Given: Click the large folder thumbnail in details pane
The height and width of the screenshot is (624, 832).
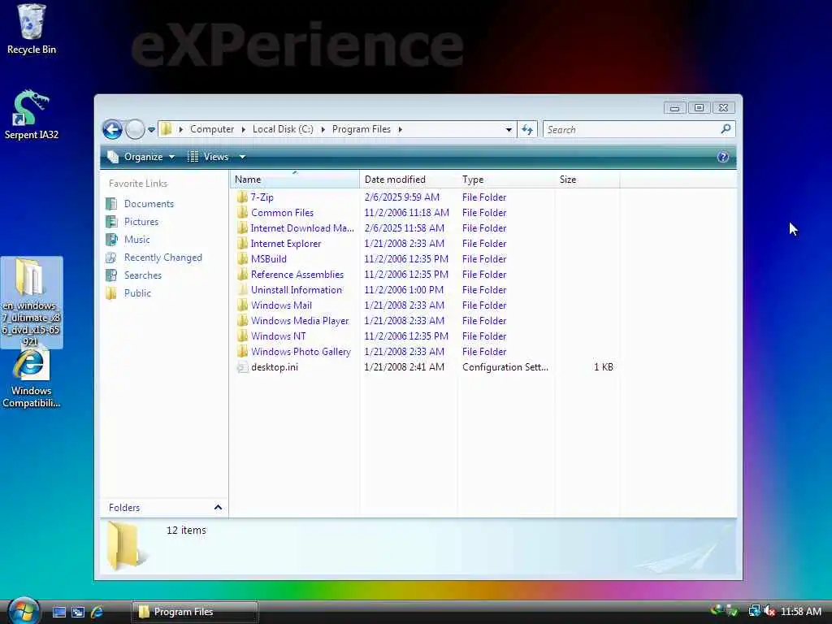Looking at the screenshot, I should click(x=126, y=545).
